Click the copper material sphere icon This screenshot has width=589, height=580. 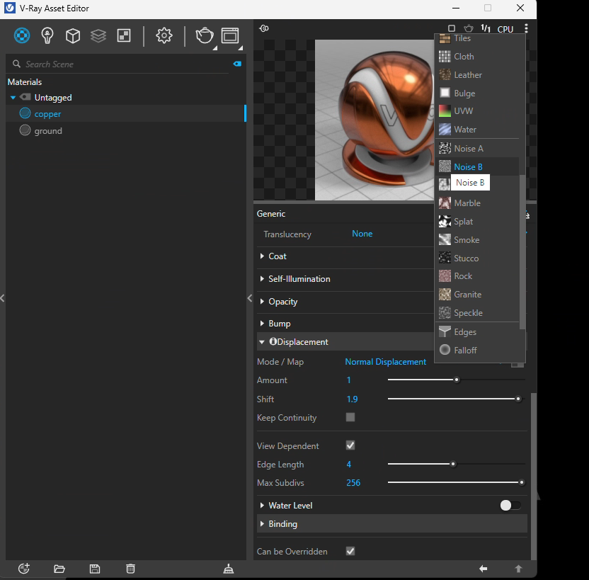[25, 113]
